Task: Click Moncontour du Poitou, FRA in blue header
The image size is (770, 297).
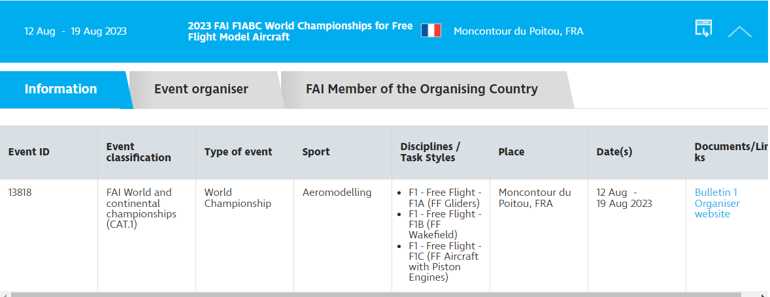Action: point(518,31)
